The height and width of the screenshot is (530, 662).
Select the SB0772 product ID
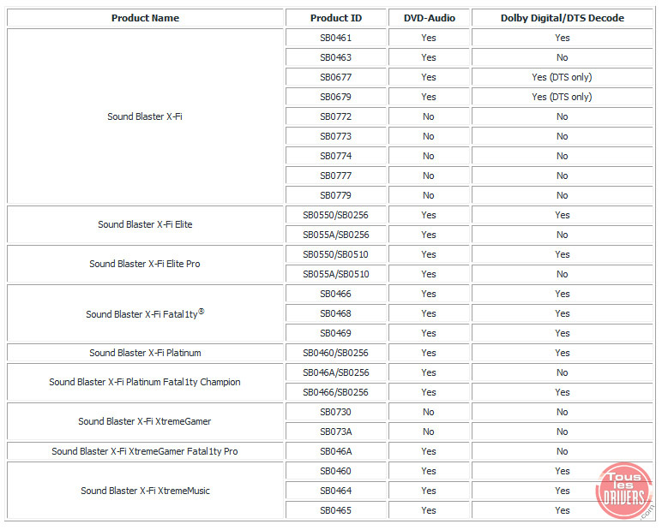(x=335, y=116)
